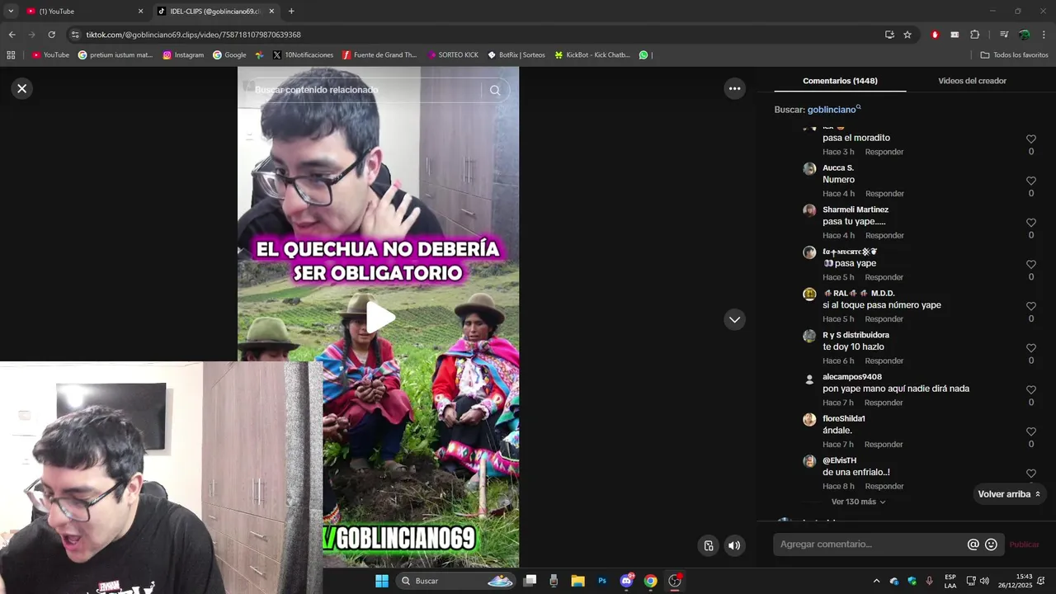Play the video with the center play button
Image resolution: width=1056 pixels, height=594 pixels.
[379, 318]
